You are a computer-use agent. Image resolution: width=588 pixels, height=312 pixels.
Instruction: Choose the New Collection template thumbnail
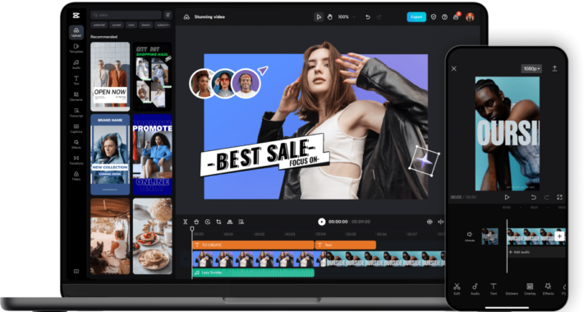[x=110, y=154]
